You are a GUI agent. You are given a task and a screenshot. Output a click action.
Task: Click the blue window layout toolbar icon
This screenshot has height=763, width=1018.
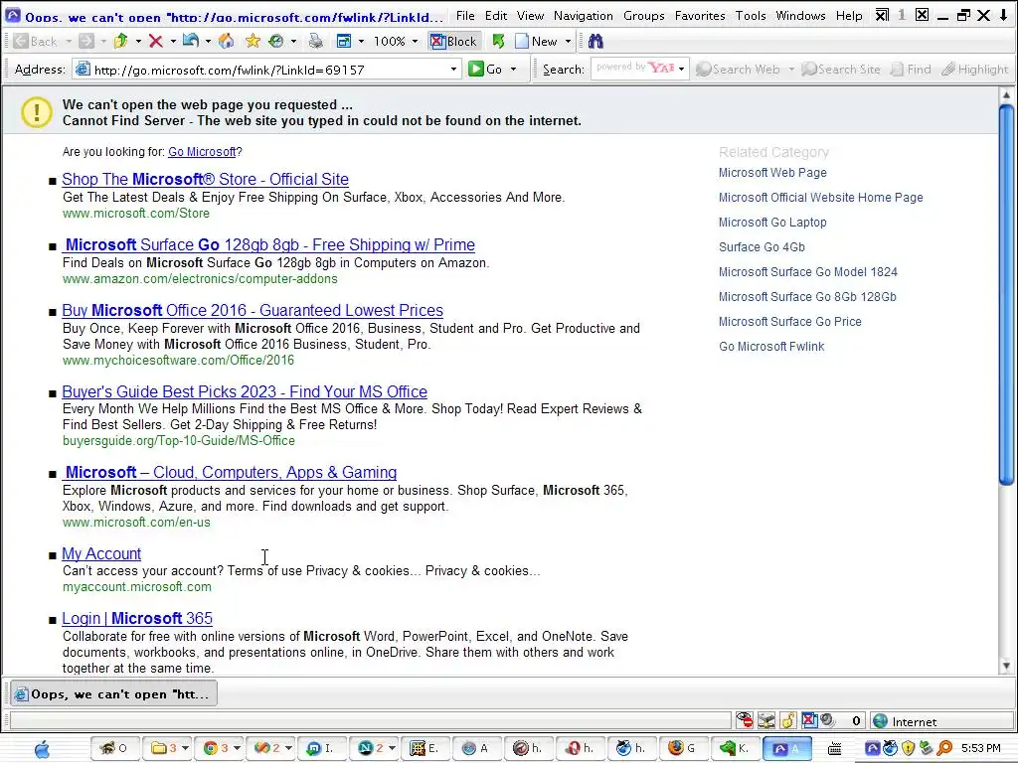344,42
